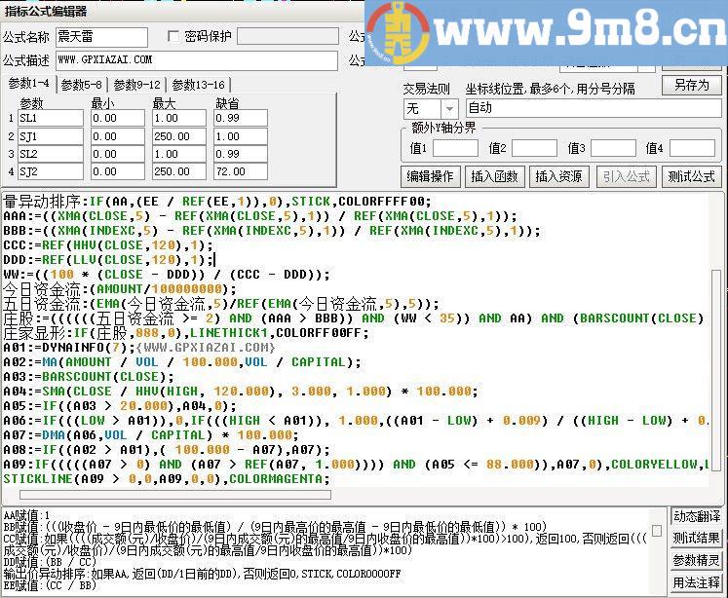Screen dimensions: 728x598
Task: Click the code line starting with AAA:=
Action: click(260, 216)
